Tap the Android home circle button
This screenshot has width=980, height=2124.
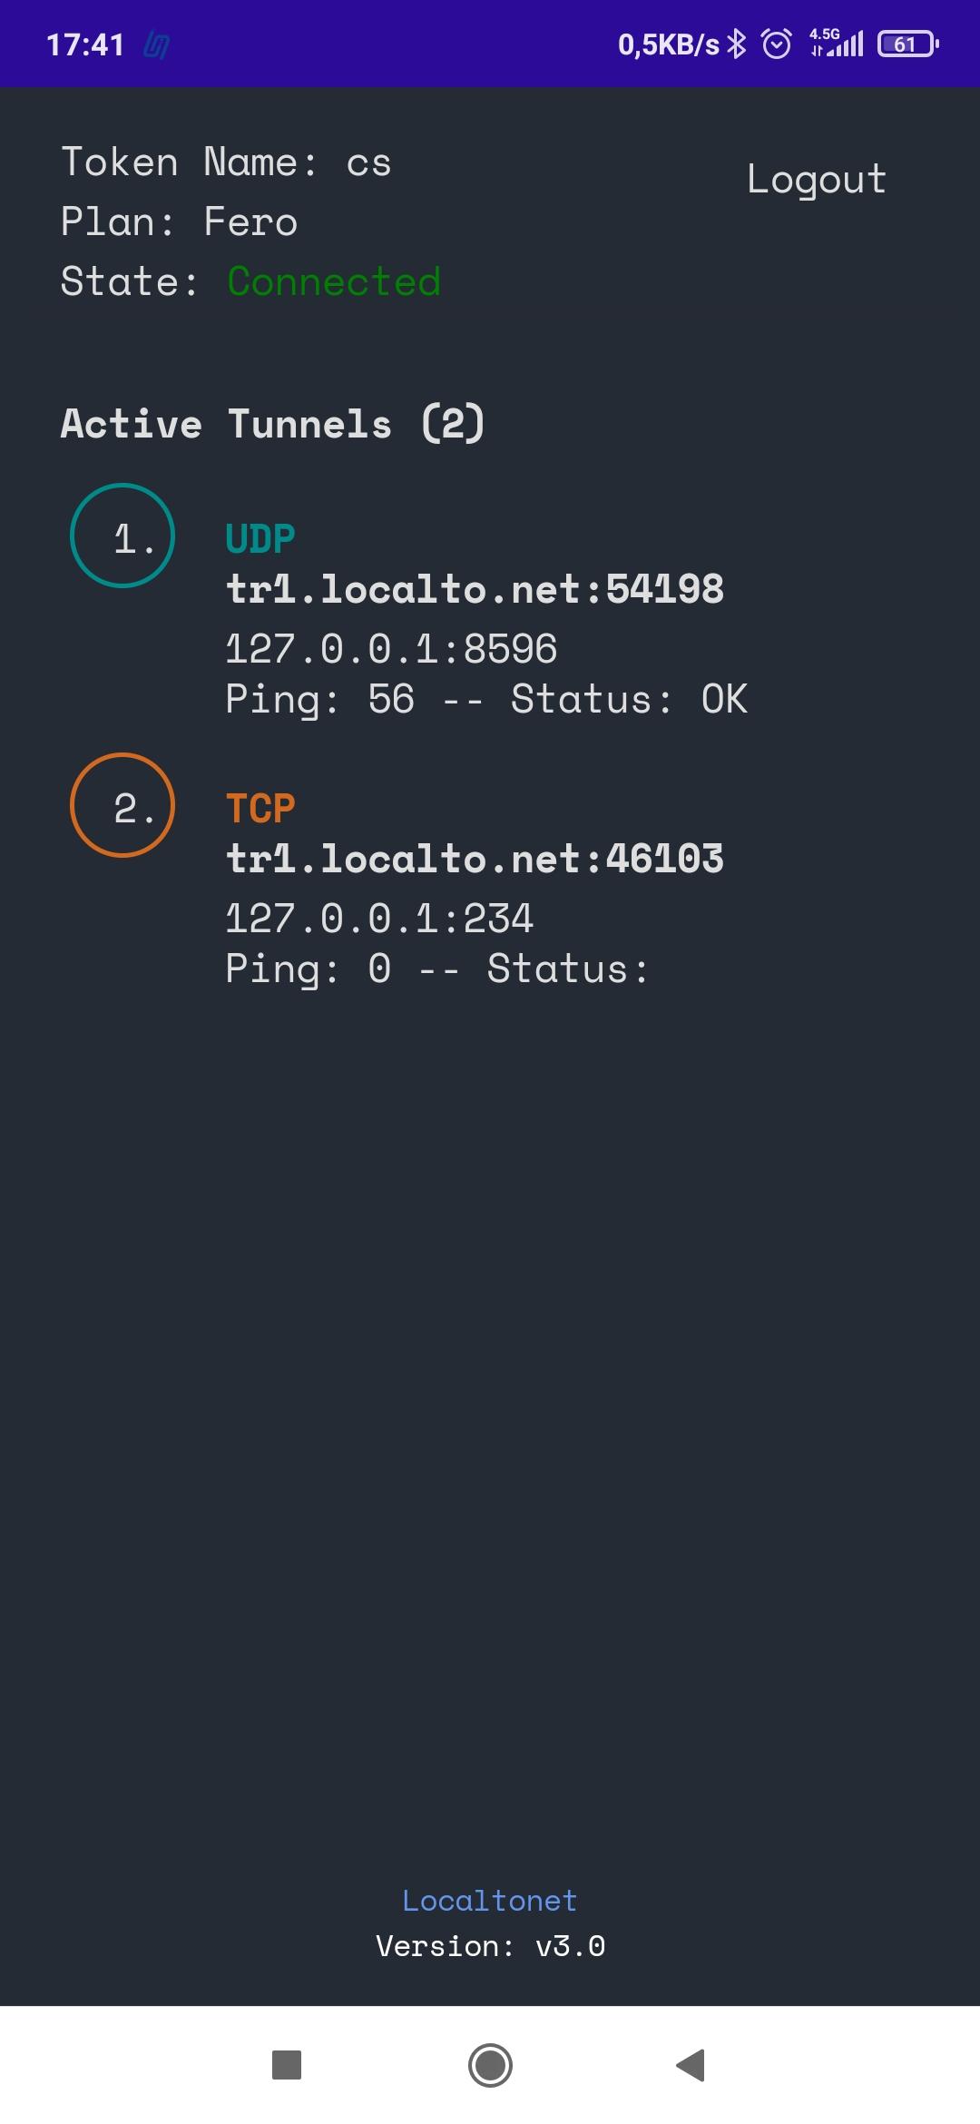coord(490,2065)
